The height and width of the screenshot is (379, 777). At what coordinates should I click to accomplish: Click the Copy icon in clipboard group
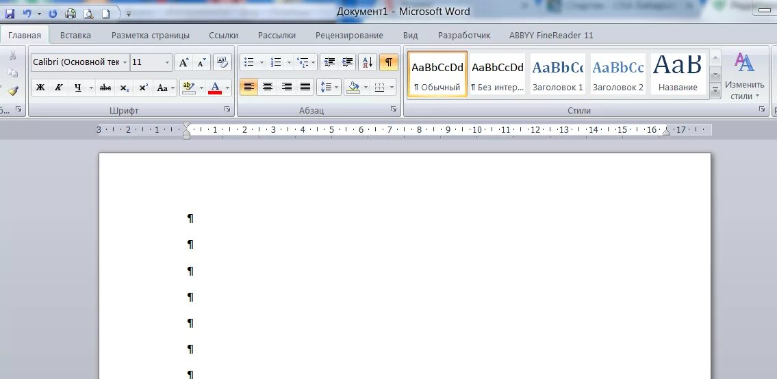coord(13,73)
